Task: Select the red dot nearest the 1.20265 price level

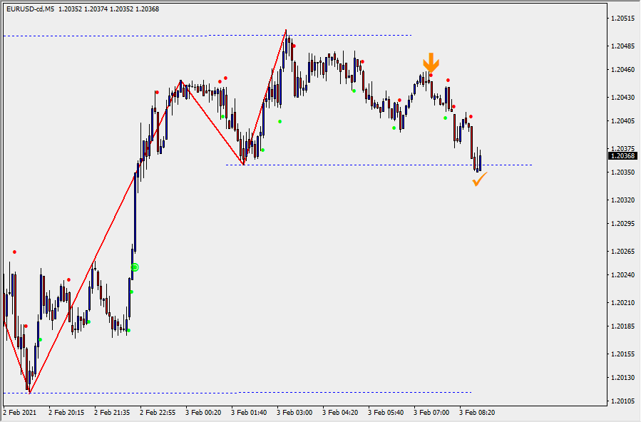Action: 14,252
